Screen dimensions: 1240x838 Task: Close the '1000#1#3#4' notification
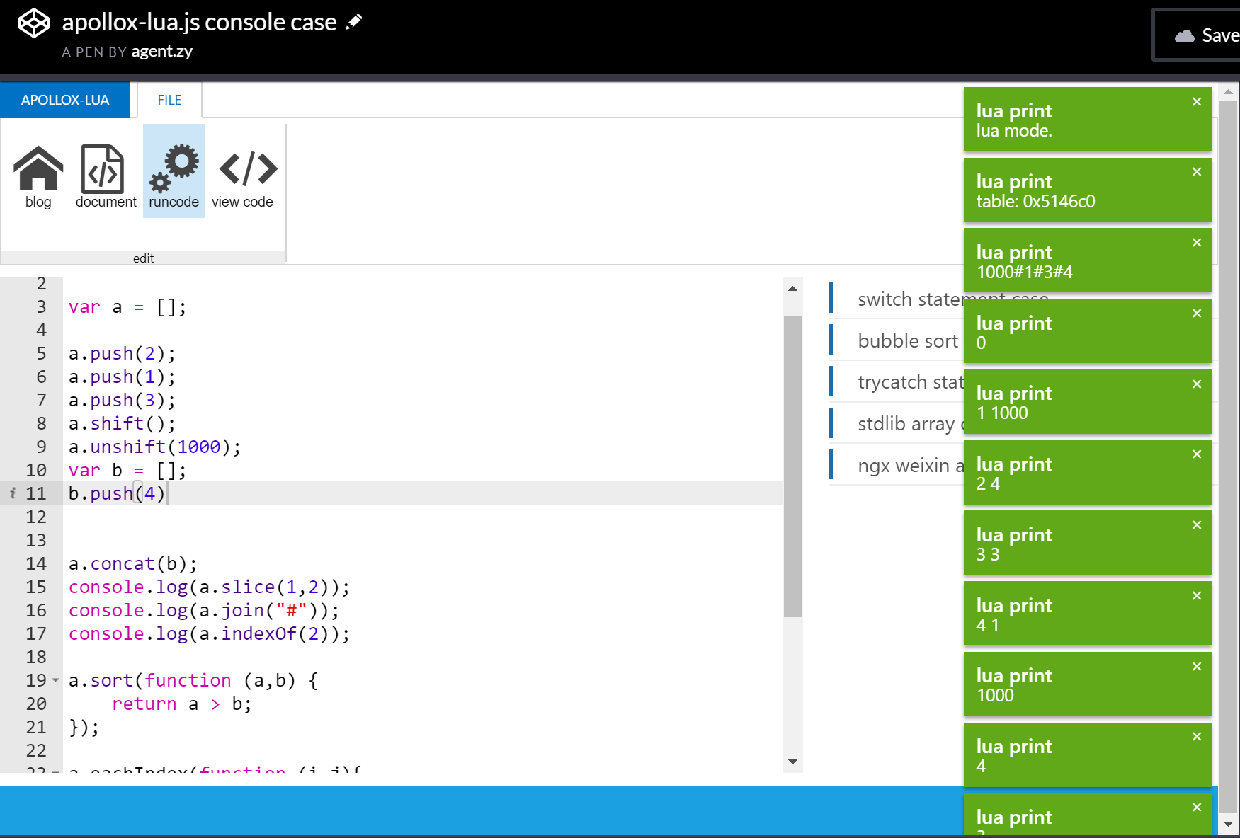(x=1197, y=243)
